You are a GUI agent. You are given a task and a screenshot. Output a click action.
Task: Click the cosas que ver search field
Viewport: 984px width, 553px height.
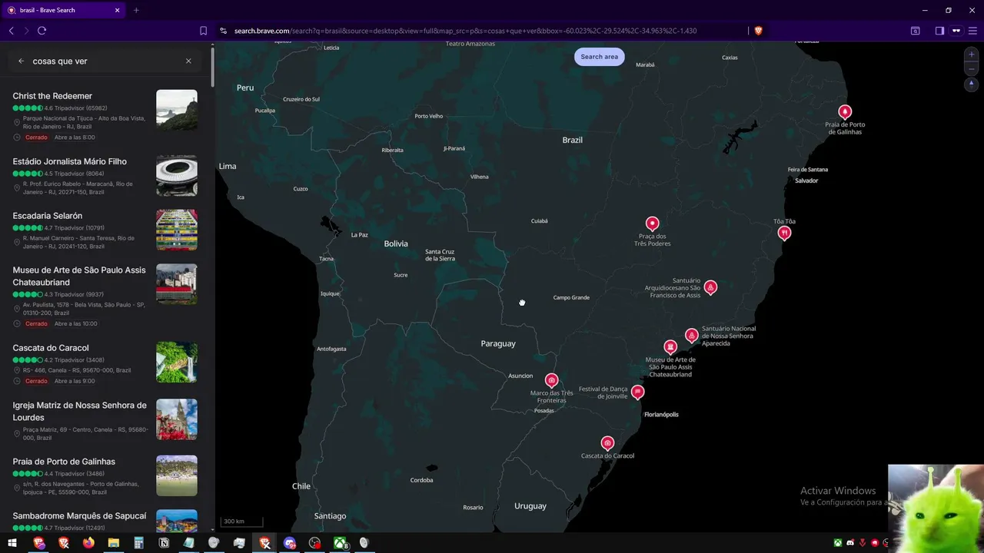104,61
